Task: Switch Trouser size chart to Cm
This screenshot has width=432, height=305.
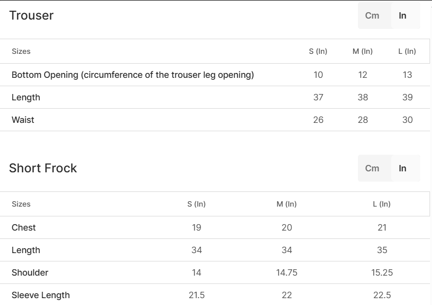Action: (372, 16)
